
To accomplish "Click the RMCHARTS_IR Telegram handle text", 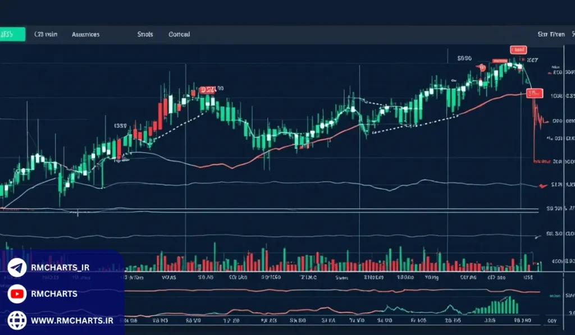I will pyautogui.click(x=61, y=268).
